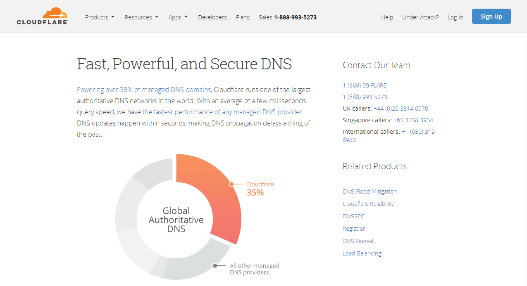
Task: Open the DNS Flood Mitigation related product
Action: click(x=370, y=191)
